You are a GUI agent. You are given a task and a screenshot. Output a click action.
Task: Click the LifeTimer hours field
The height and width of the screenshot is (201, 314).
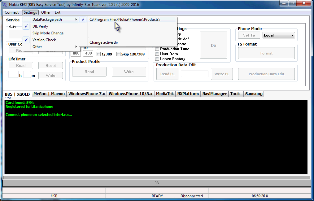(x=13, y=74)
